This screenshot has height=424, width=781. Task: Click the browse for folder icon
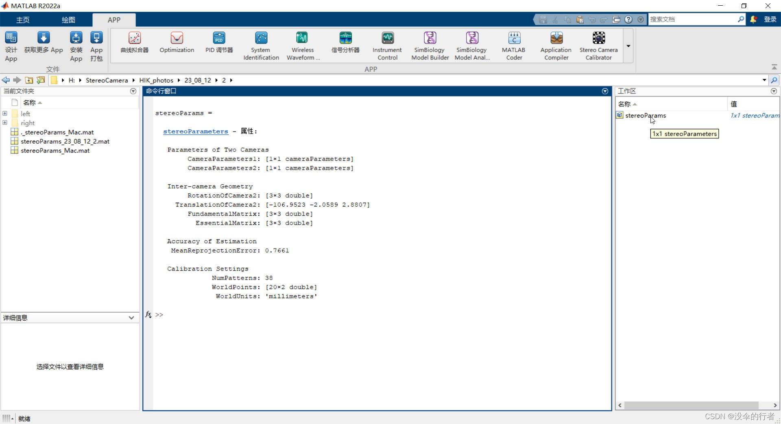41,80
